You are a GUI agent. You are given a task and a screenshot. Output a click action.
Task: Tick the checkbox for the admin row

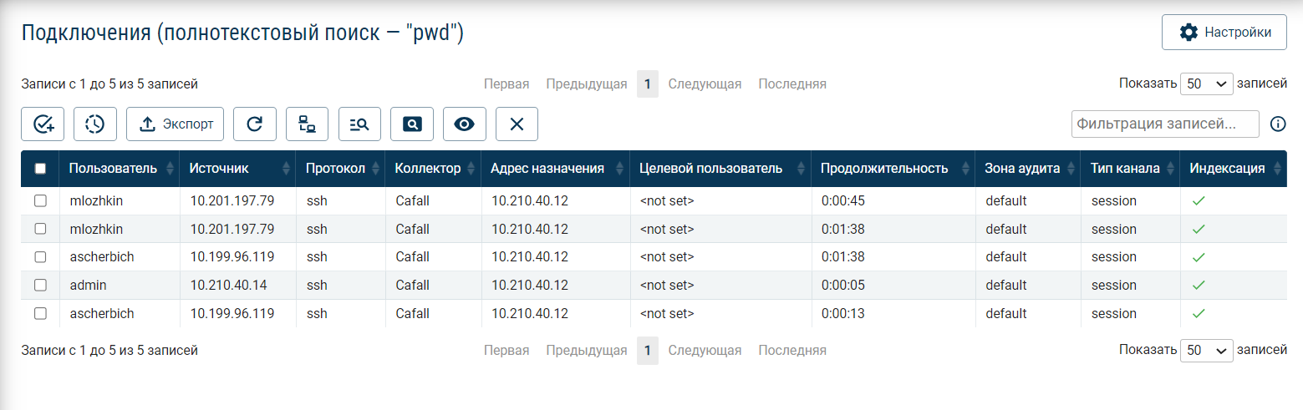[x=40, y=286]
